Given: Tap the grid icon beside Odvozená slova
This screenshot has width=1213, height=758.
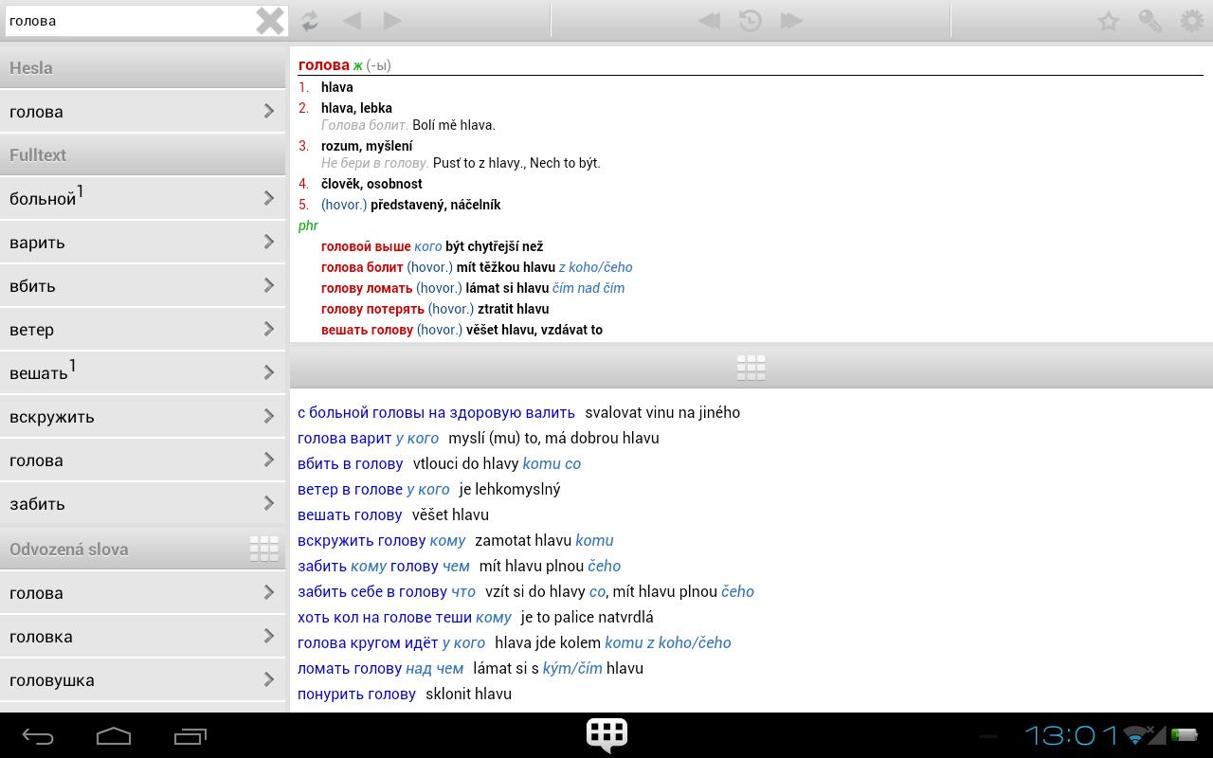Looking at the screenshot, I should (263, 549).
